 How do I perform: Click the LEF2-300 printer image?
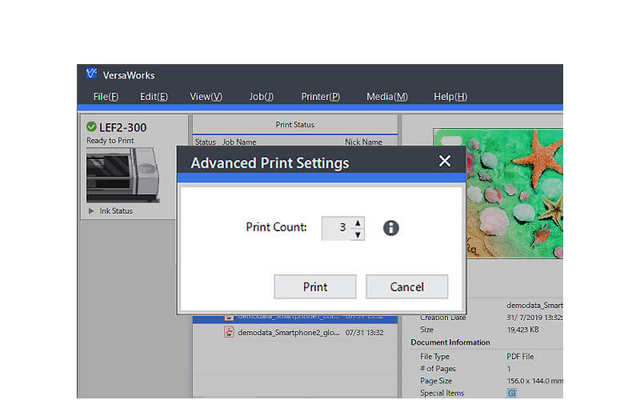tap(122, 174)
